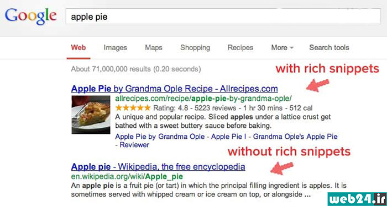Image resolution: width=387 pixels, height=206 pixels.
Task: Click the Reviewer sitelink
Action: pos(134,145)
